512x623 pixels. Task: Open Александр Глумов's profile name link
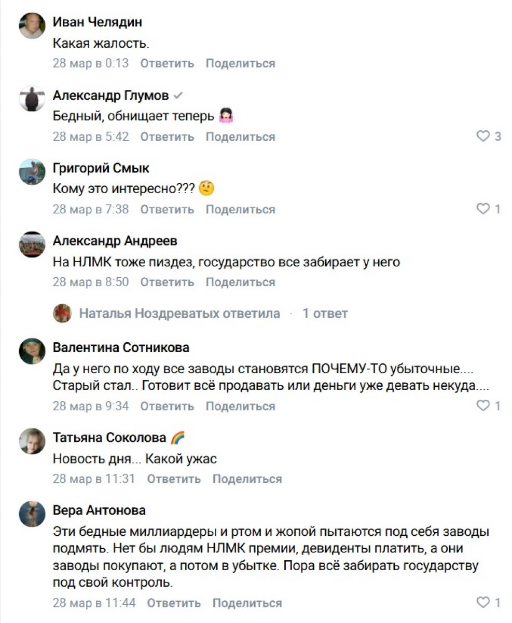[x=110, y=96]
